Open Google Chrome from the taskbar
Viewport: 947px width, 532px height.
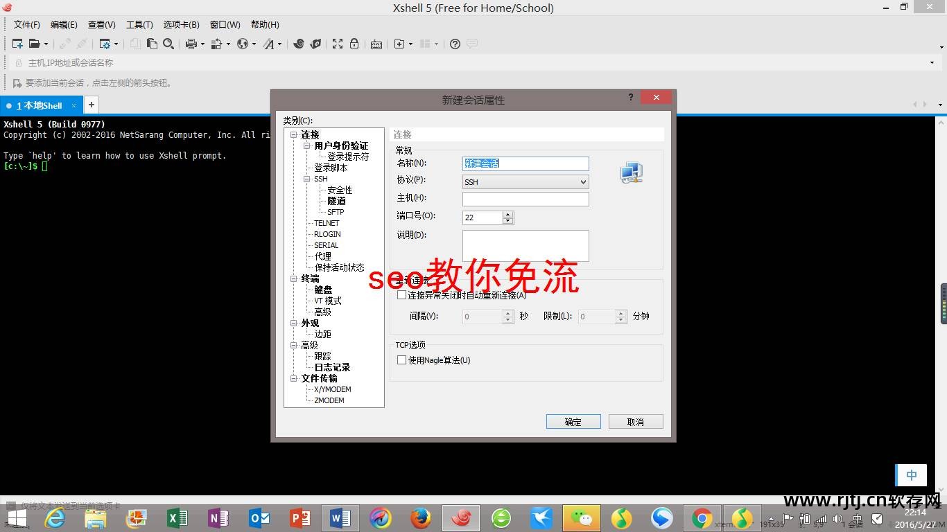pyautogui.click(x=702, y=517)
